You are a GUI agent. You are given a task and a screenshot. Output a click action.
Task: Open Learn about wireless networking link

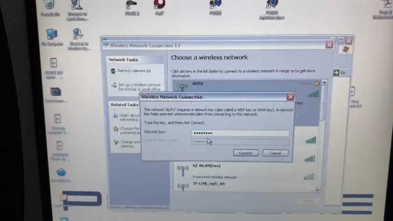pyautogui.click(x=126, y=117)
